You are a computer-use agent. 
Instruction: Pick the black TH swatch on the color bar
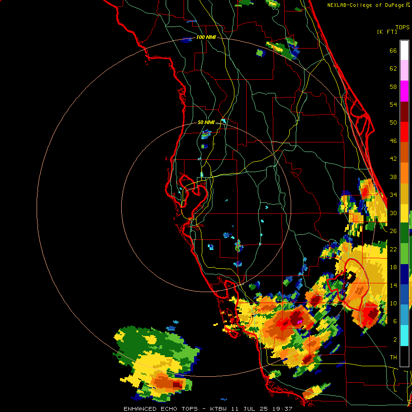pyautogui.click(x=404, y=356)
